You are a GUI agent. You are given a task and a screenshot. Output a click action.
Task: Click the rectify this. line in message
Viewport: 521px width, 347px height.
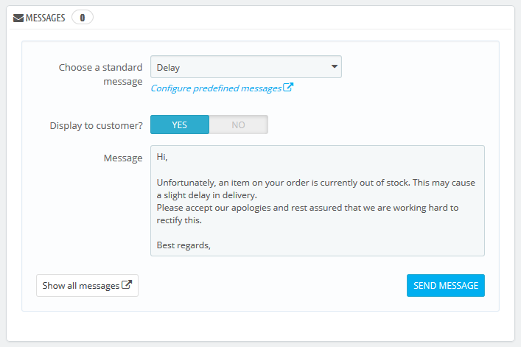point(179,220)
